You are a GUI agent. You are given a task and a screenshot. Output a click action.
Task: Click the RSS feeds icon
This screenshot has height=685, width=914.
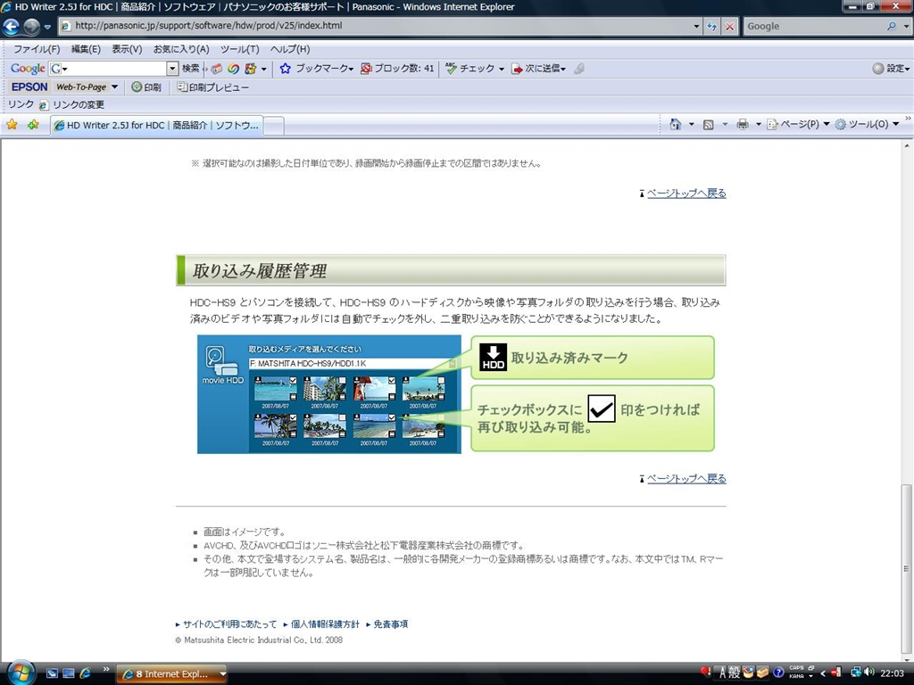coord(708,124)
